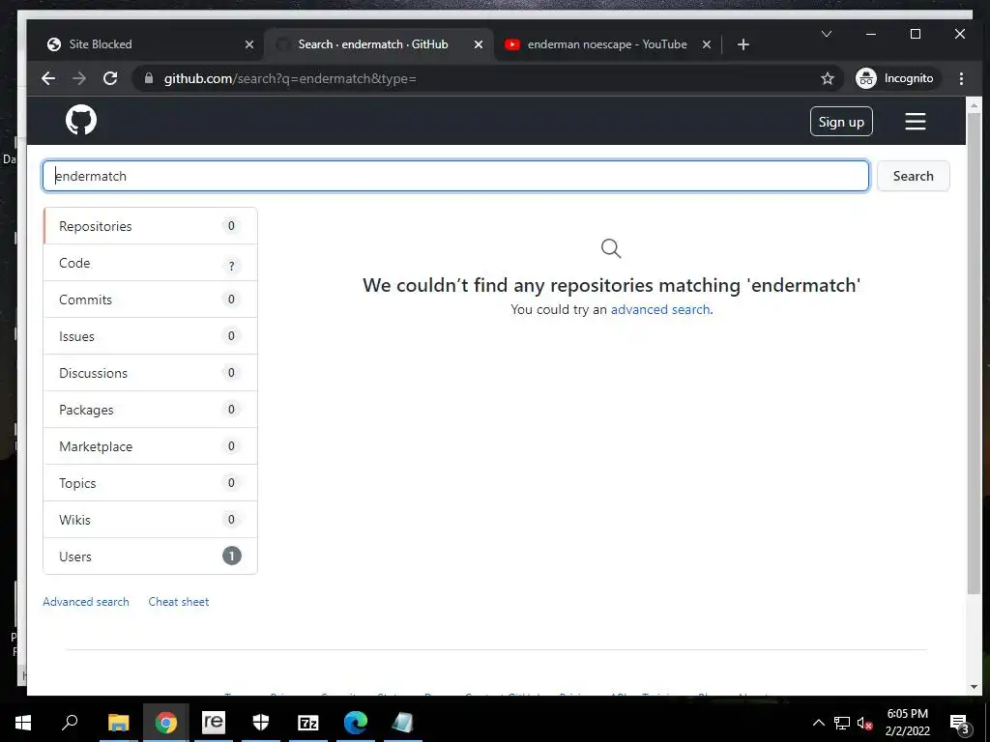
Task: Click the browser forward arrow
Action: [x=79, y=78]
